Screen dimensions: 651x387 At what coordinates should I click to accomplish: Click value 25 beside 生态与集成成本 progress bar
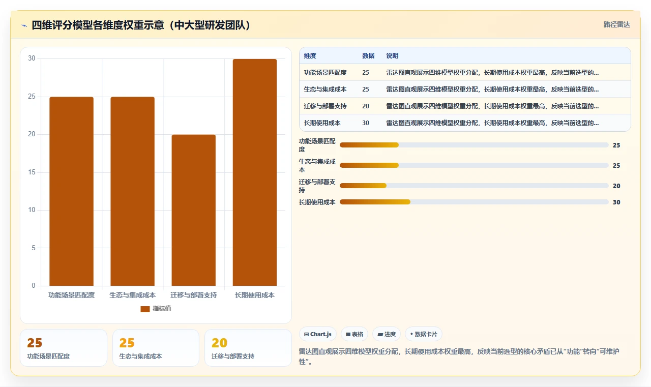coord(616,166)
